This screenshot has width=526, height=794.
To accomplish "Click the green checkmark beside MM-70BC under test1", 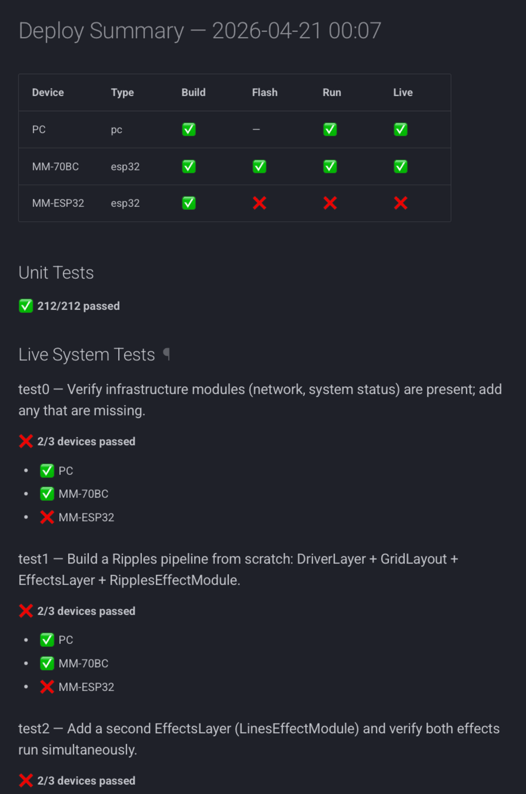I will 47,663.
